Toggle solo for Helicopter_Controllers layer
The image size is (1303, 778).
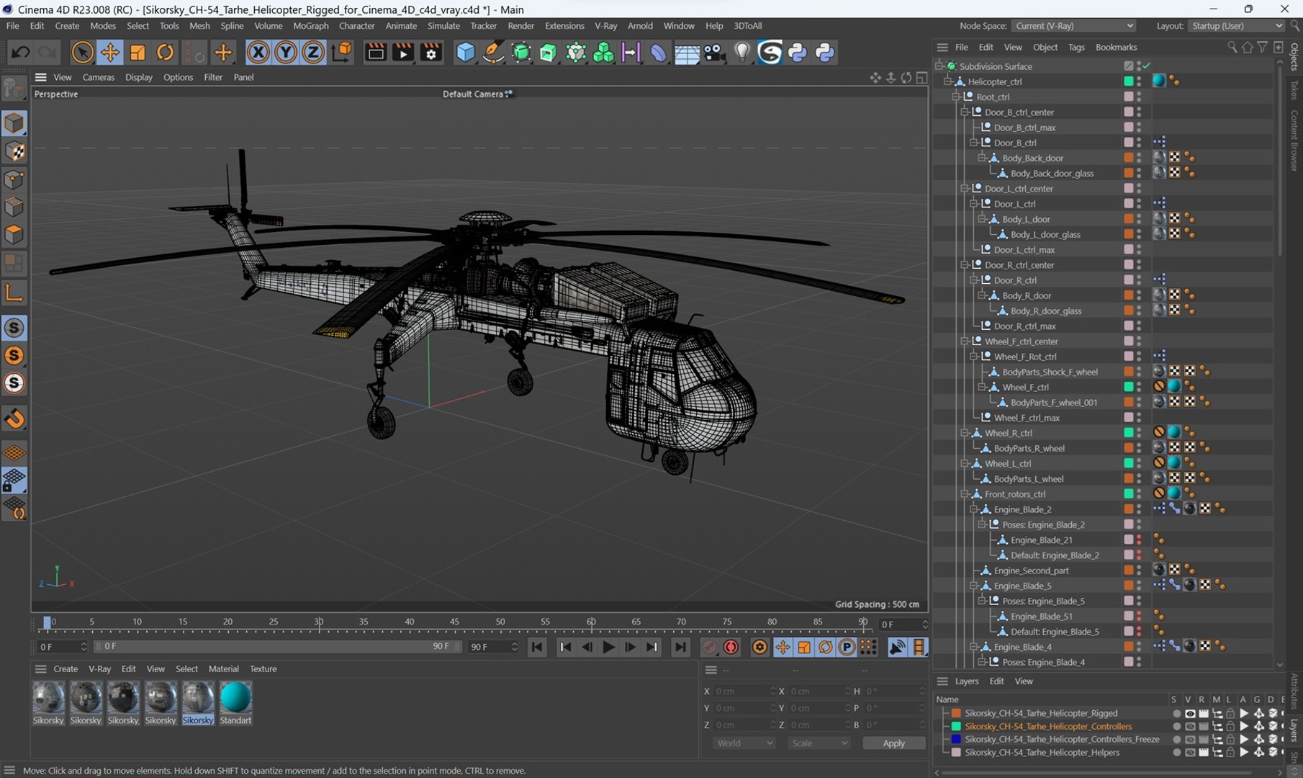(x=1176, y=726)
